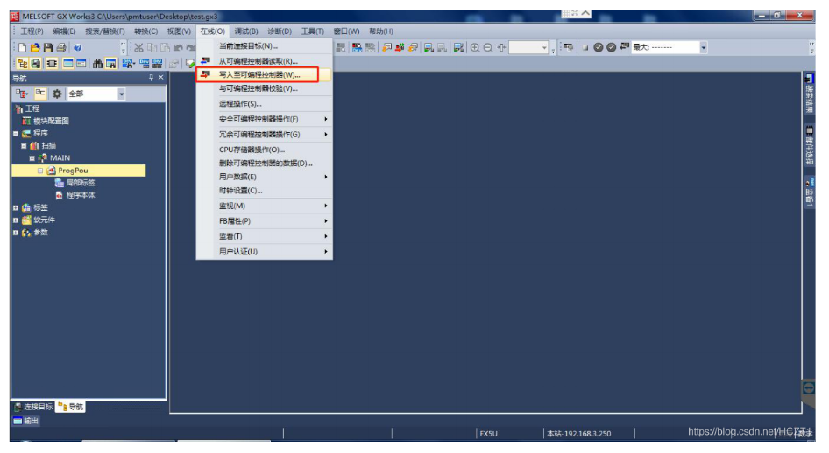Switch to the 连接目标 tab
The image size is (829, 453).
[32, 407]
